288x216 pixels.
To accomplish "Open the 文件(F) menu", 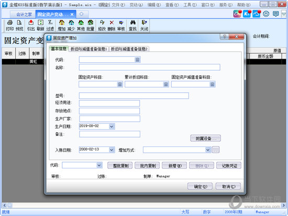I will pos(118,5).
